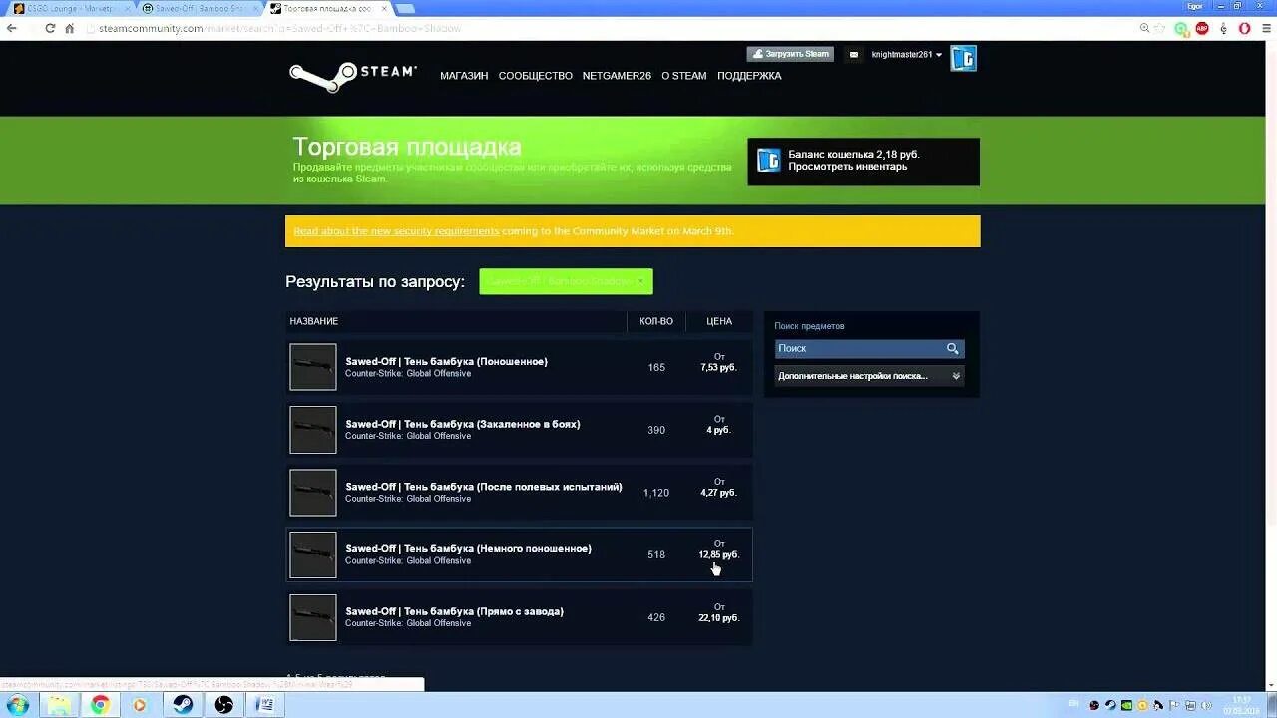Click the magnifier icon in Поиск box
Image resolution: width=1277 pixels, height=718 pixels.
(x=953, y=348)
